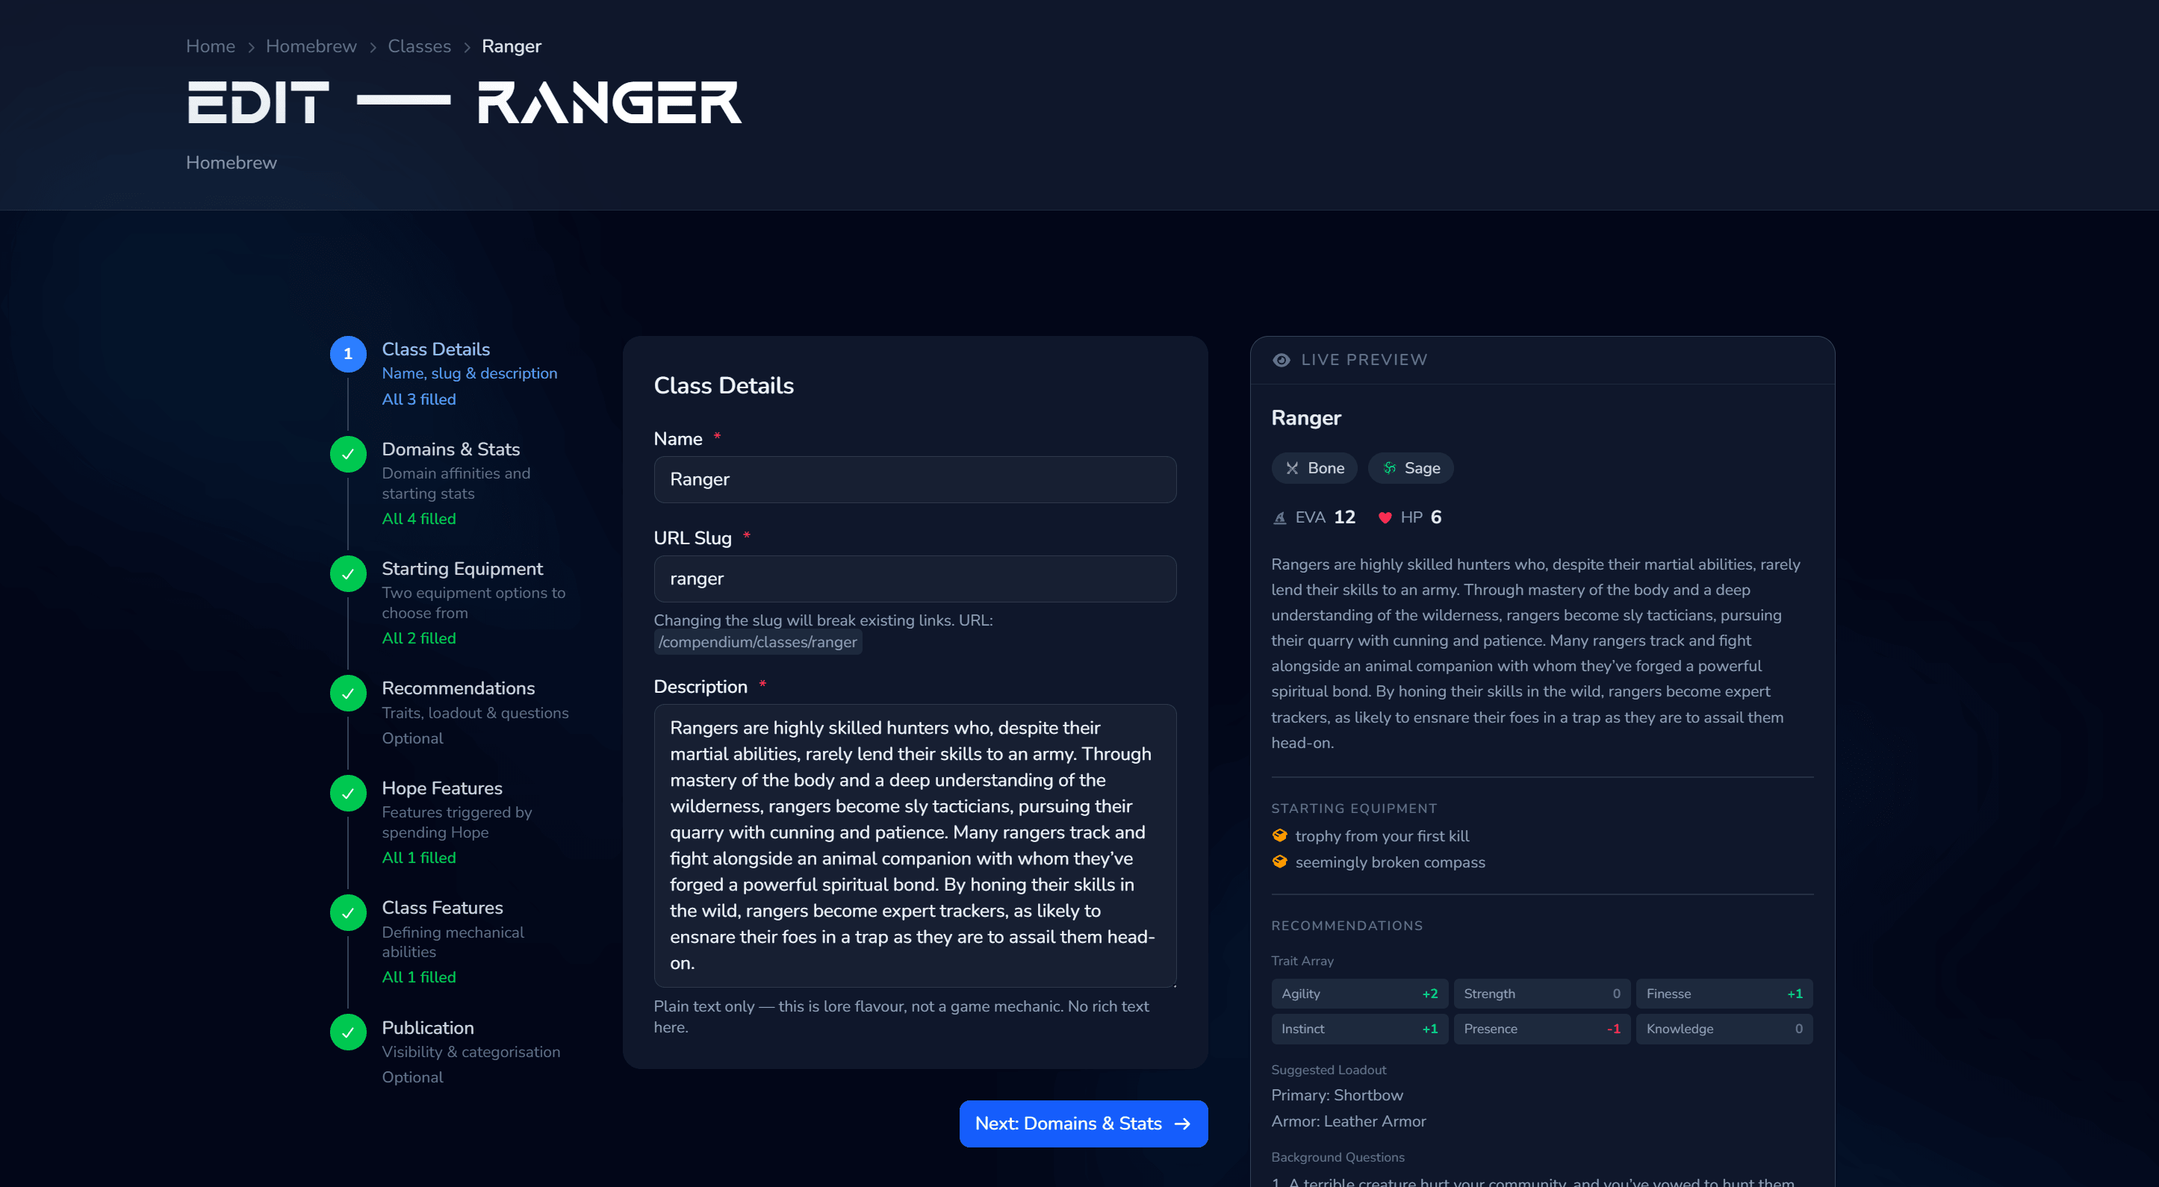This screenshot has width=2159, height=1187.
Task: Click the RECOMMENDATIONS section heading
Action: point(1347,926)
